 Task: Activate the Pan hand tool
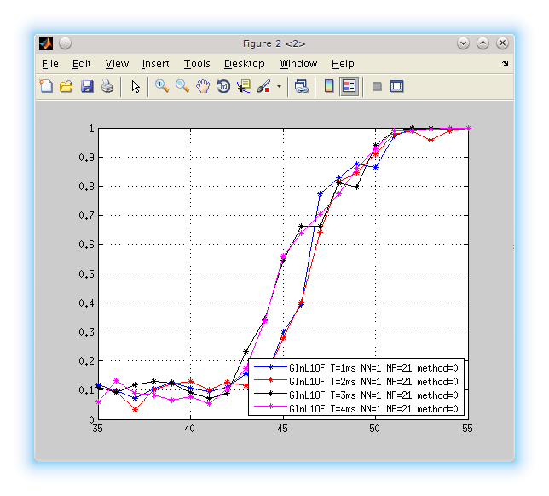coord(203,86)
